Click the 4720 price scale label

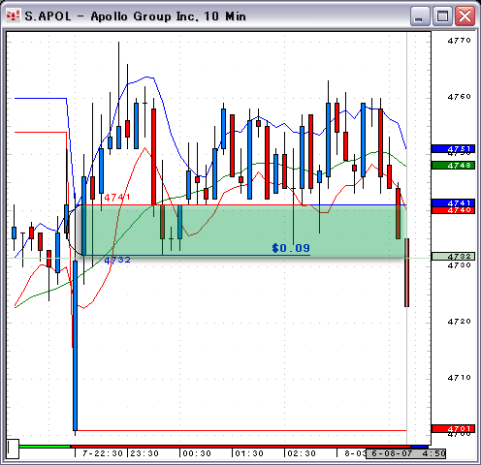pyautogui.click(x=459, y=322)
